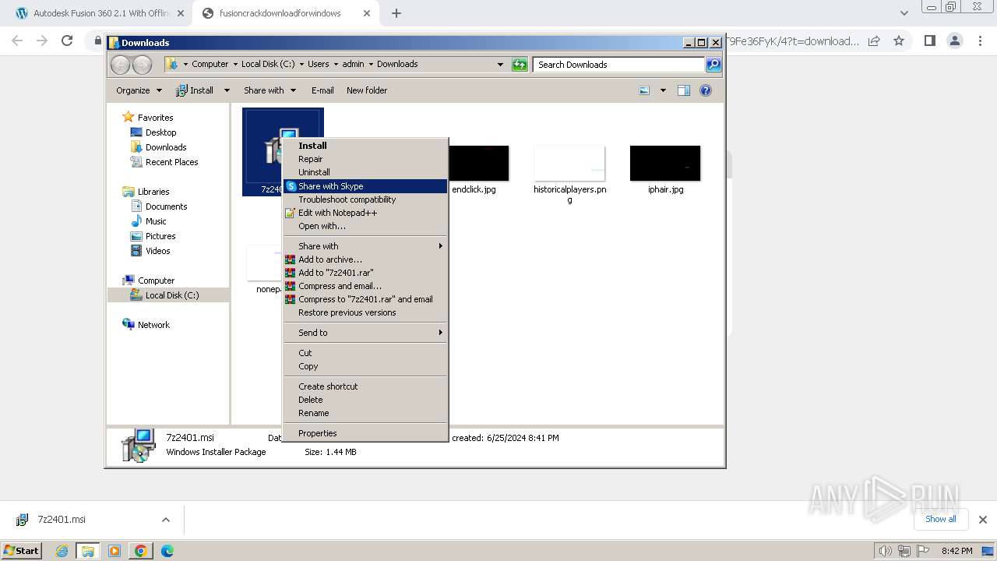The image size is (997, 561).
Task: Click the Explorer back arrow
Action: coord(120,65)
